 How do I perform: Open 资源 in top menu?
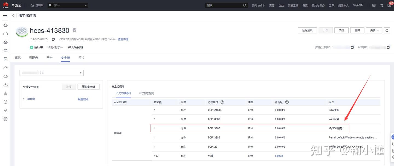(x=272, y=5)
